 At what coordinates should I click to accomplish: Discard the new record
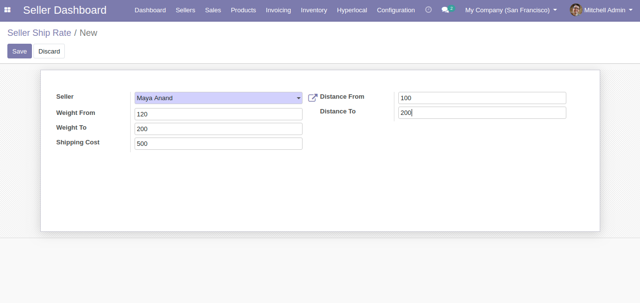click(49, 51)
